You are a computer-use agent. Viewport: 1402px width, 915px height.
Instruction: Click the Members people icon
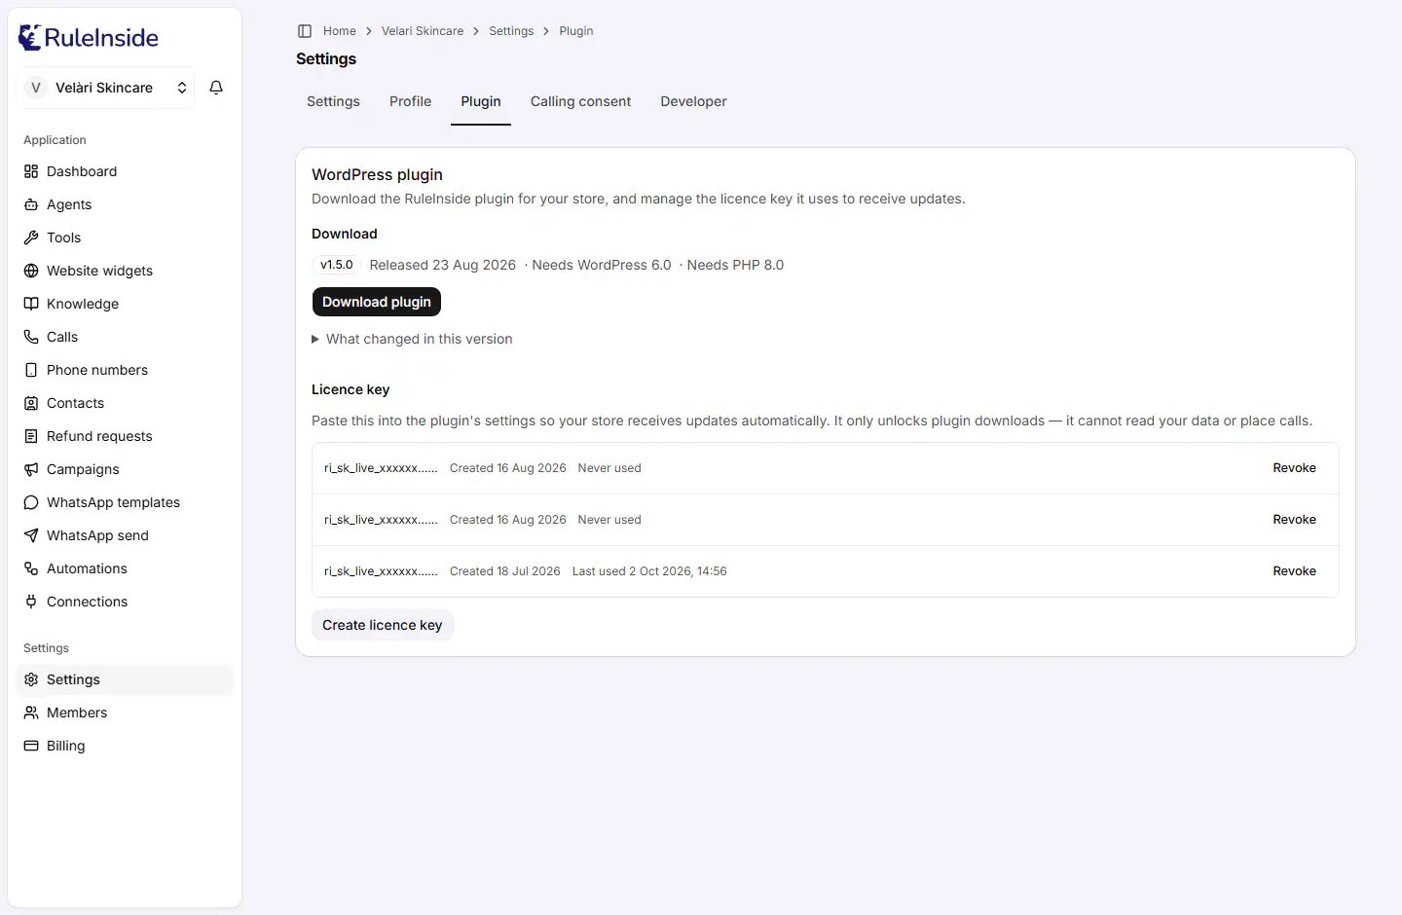pyautogui.click(x=31, y=713)
